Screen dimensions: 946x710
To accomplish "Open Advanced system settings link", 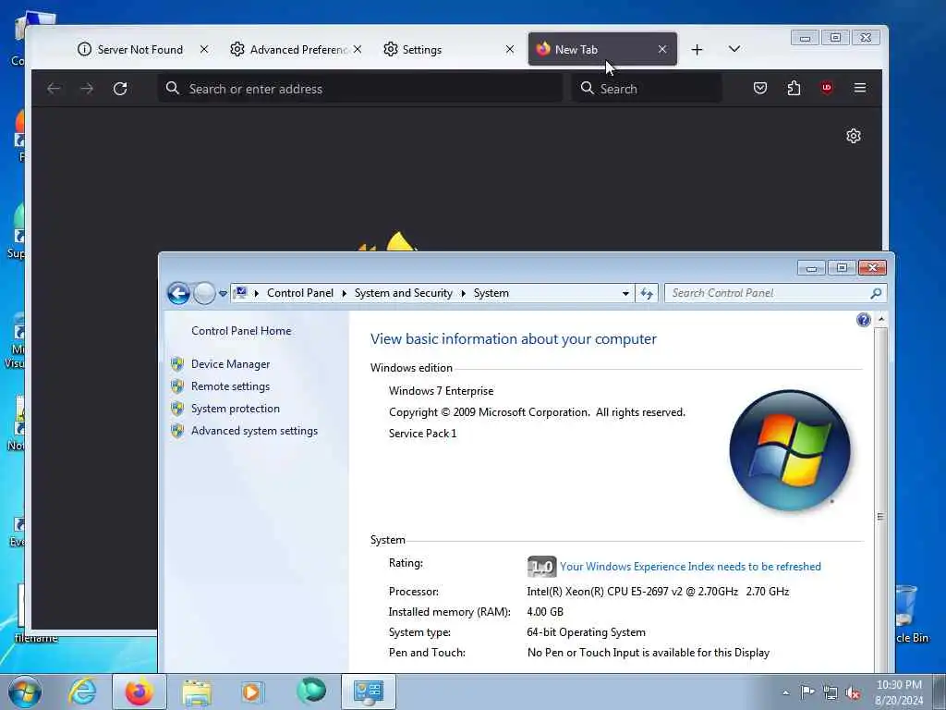I will (254, 431).
